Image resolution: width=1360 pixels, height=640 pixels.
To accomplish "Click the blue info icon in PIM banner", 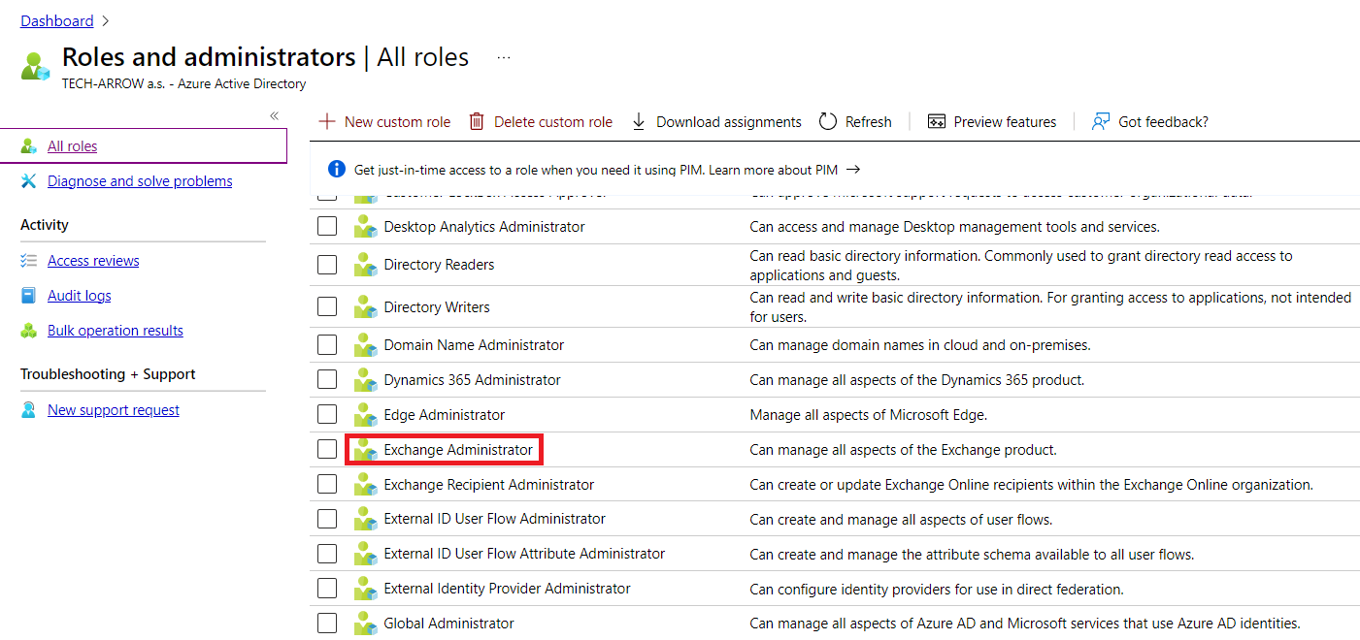I will 337,170.
